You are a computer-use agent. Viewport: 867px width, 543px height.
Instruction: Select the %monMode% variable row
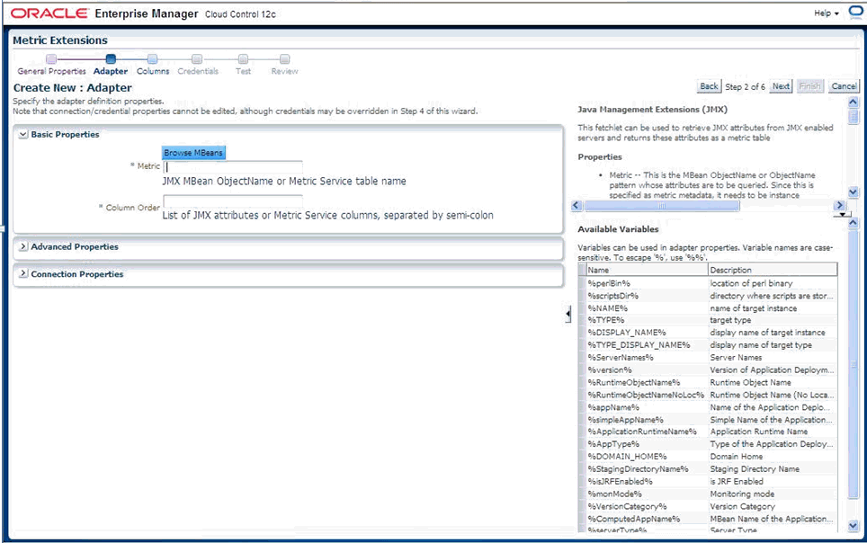tap(708, 494)
